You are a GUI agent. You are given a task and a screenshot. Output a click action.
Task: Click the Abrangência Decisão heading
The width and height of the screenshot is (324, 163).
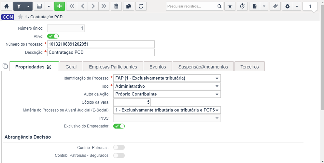point(28,137)
